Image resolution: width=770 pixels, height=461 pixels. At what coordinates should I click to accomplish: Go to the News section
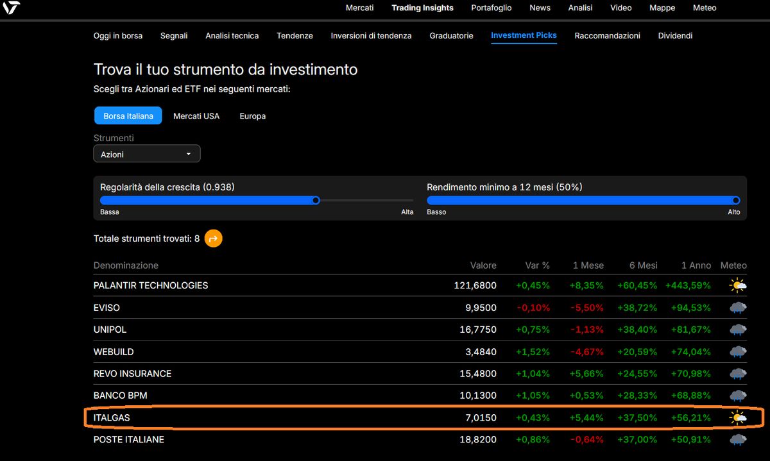click(x=540, y=8)
